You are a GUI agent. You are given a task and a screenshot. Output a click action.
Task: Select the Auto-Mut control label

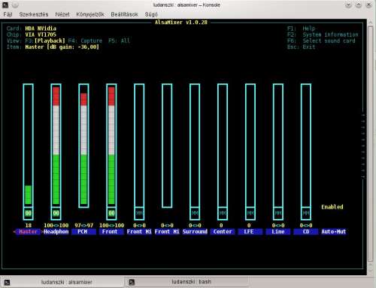[x=334, y=232]
